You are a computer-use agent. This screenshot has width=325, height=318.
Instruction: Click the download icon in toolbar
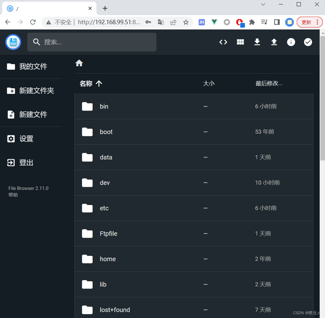pos(257,42)
